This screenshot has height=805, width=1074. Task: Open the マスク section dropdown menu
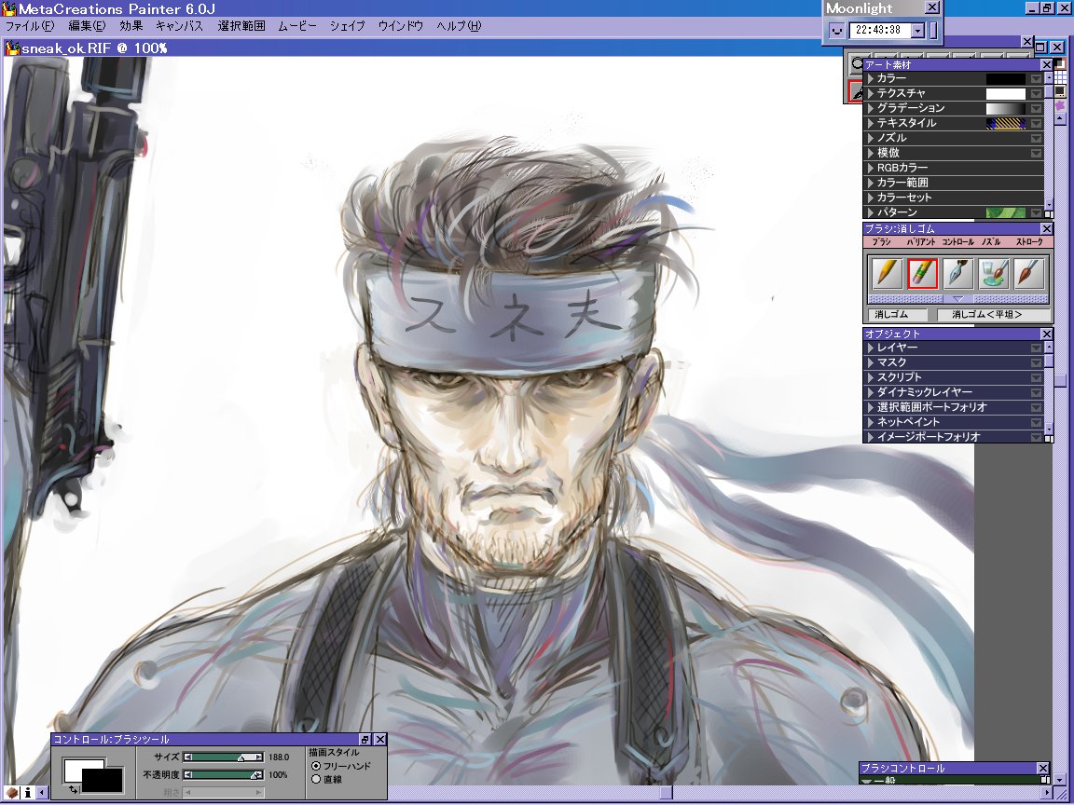point(1036,362)
